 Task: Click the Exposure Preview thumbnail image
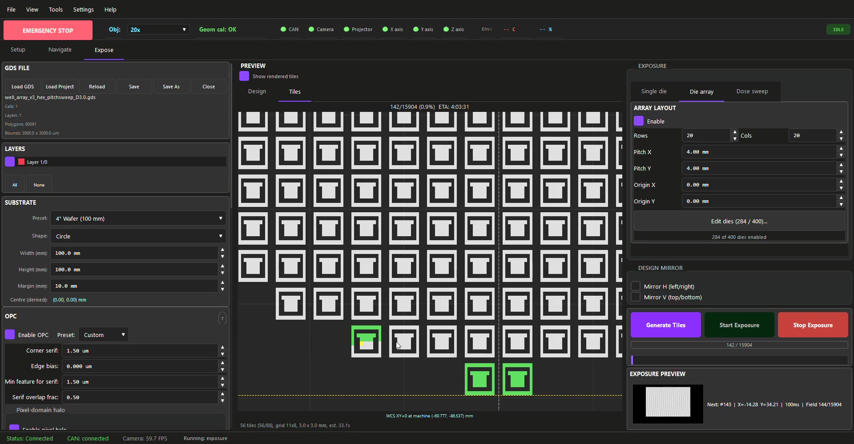668,404
